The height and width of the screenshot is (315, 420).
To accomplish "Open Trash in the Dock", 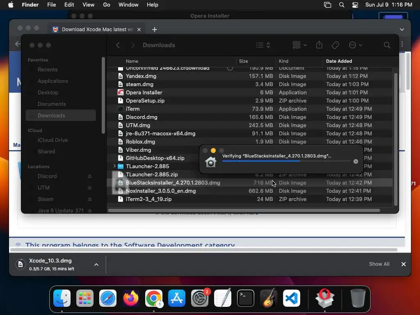I will click(x=358, y=298).
